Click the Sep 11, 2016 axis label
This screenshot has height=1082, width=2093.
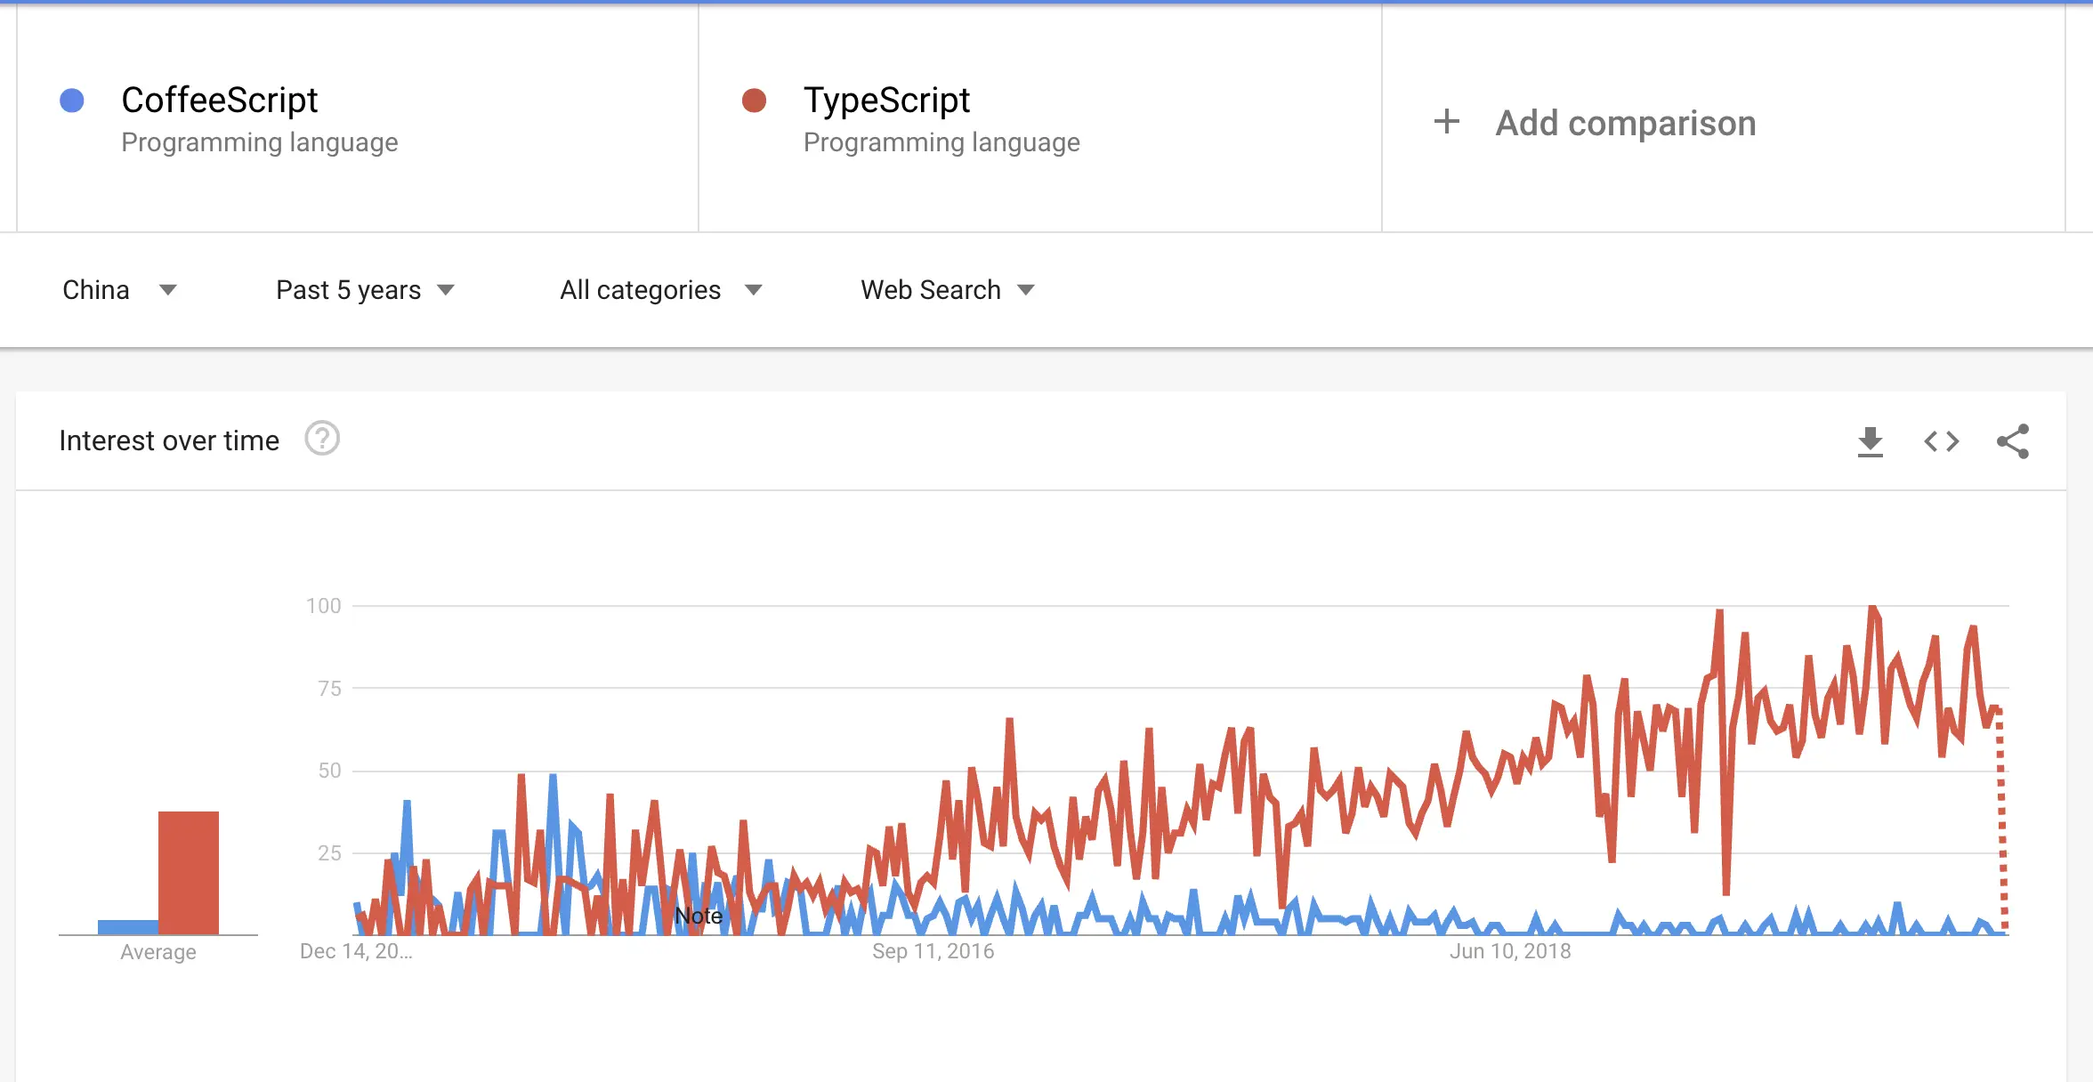pyautogui.click(x=933, y=951)
